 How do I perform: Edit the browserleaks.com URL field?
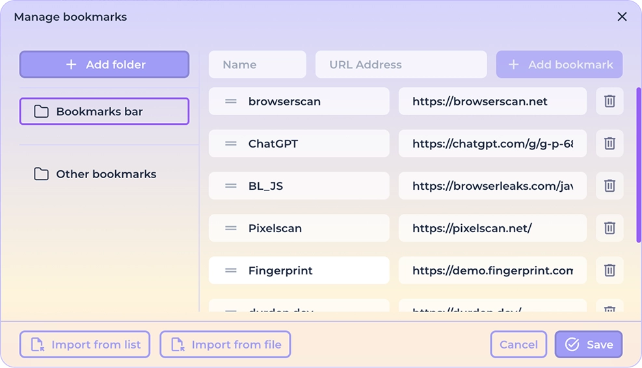(x=492, y=186)
